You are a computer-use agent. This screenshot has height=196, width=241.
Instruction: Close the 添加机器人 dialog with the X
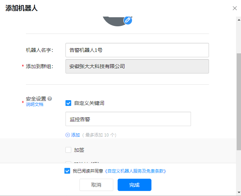pyautogui.click(x=235, y=8)
